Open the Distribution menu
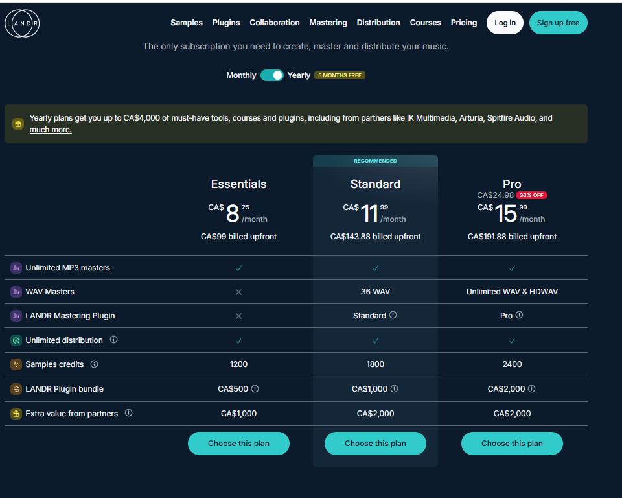Image resolution: width=622 pixels, height=498 pixels. point(378,23)
